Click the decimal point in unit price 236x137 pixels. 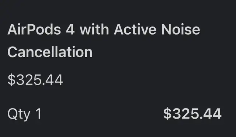(x=44, y=84)
